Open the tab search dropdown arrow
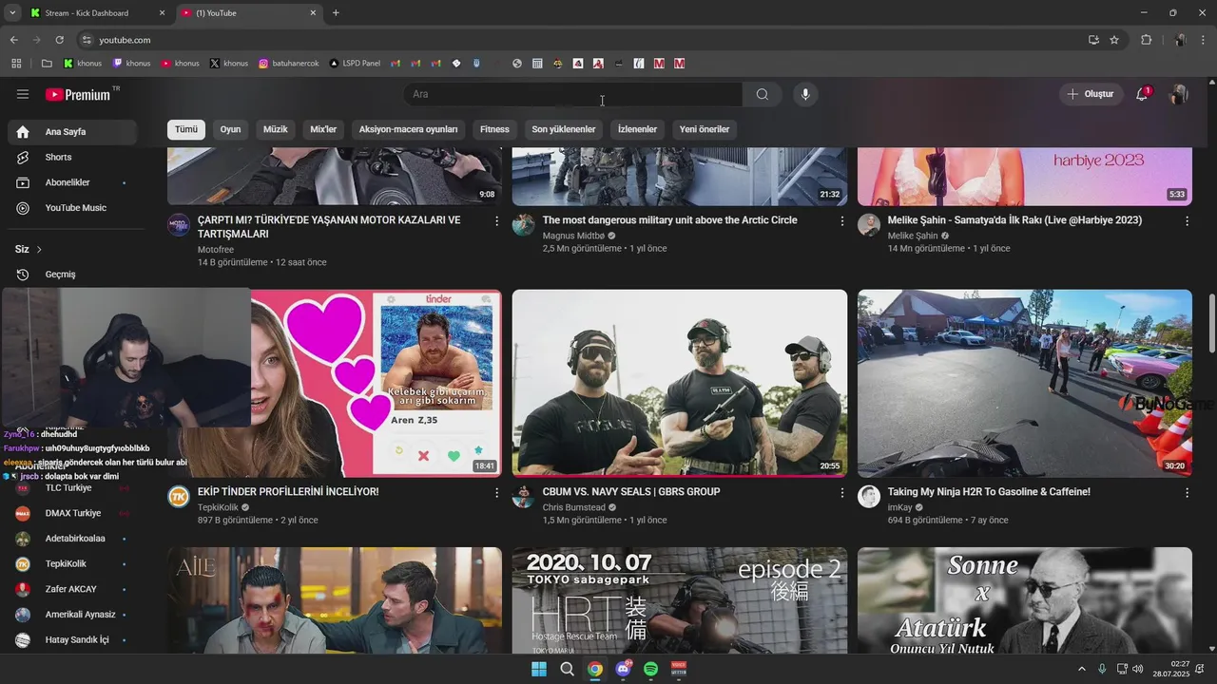Image resolution: width=1217 pixels, height=684 pixels. (x=11, y=13)
